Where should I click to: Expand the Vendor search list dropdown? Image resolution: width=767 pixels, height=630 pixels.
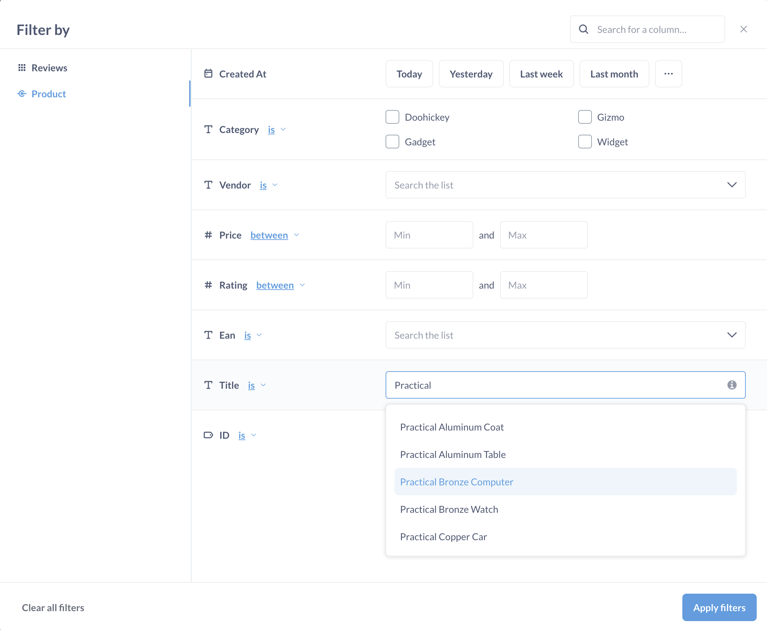[732, 185]
